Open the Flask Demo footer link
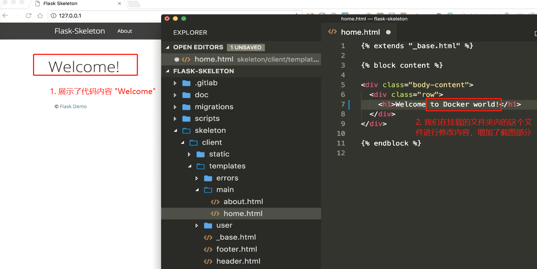The width and height of the screenshot is (537, 269). coord(73,107)
